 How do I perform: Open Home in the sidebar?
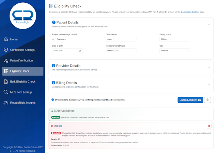(23, 39)
